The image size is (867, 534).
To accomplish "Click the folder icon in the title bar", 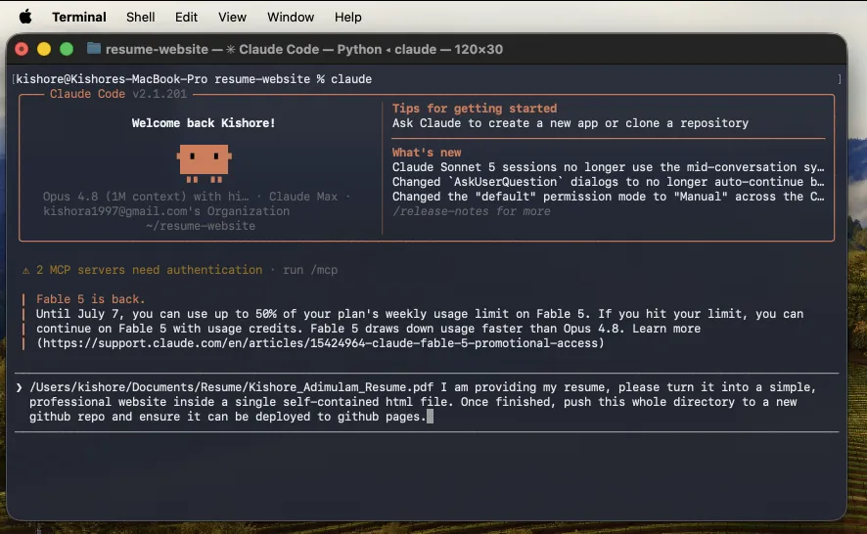I will (93, 49).
